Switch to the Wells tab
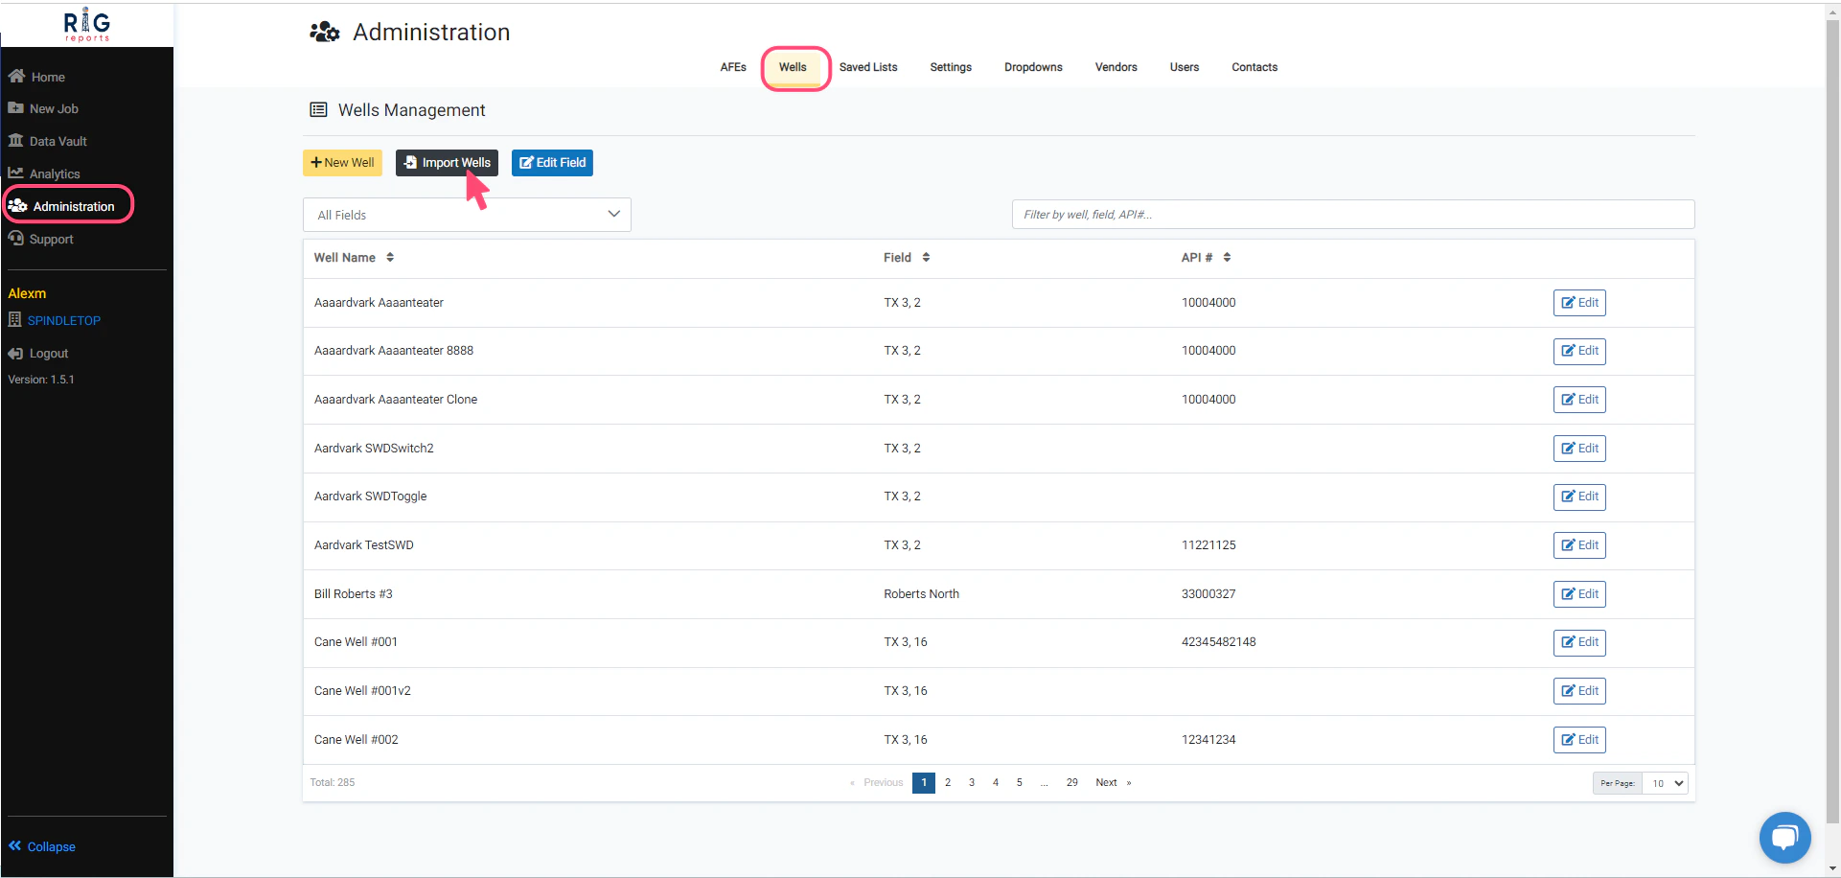Screen dimensions: 1841x878 pyautogui.click(x=793, y=67)
